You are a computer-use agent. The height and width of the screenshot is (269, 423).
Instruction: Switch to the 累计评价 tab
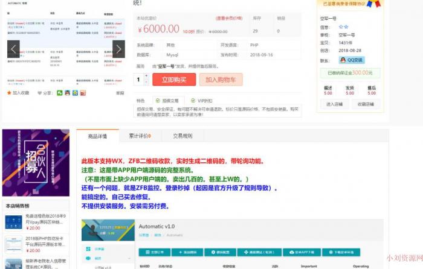coord(140,136)
